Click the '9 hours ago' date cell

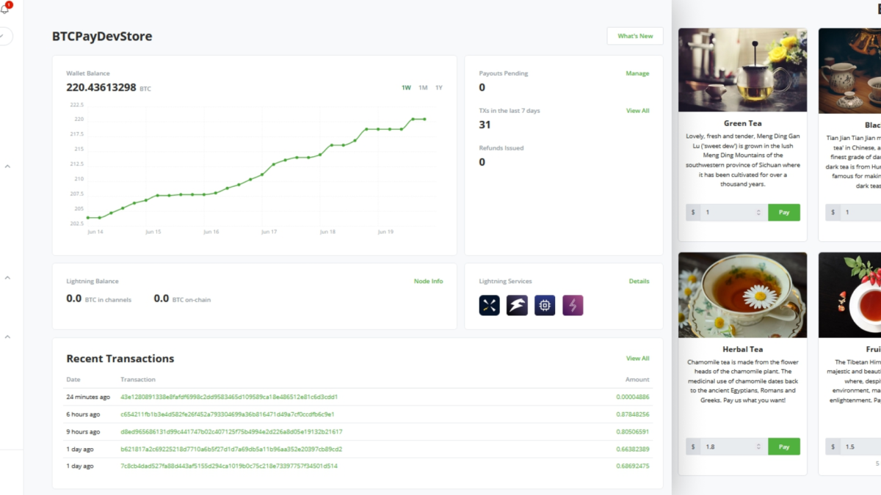83,432
